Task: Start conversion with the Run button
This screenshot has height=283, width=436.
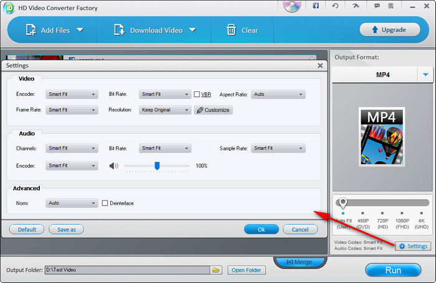Action: click(393, 270)
